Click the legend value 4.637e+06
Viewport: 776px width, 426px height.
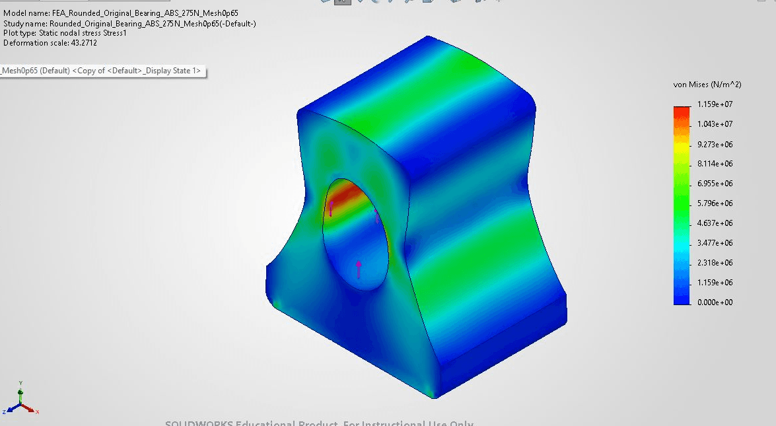715,223
